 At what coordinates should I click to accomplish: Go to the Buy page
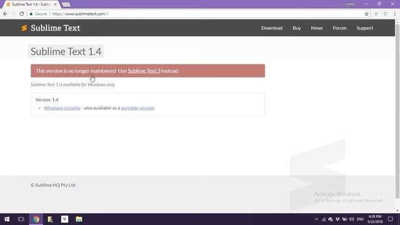(x=297, y=28)
